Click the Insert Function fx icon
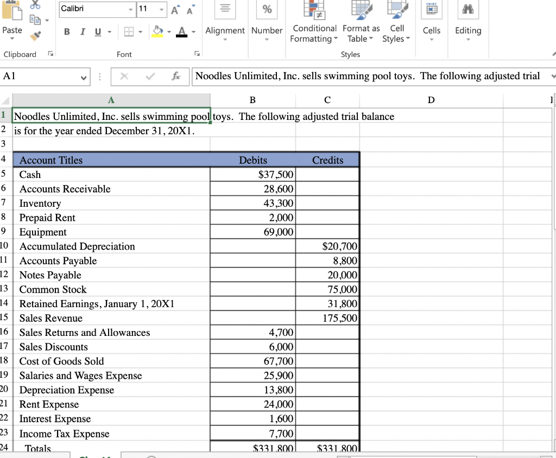The width and height of the screenshot is (556, 458). click(x=176, y=76)
